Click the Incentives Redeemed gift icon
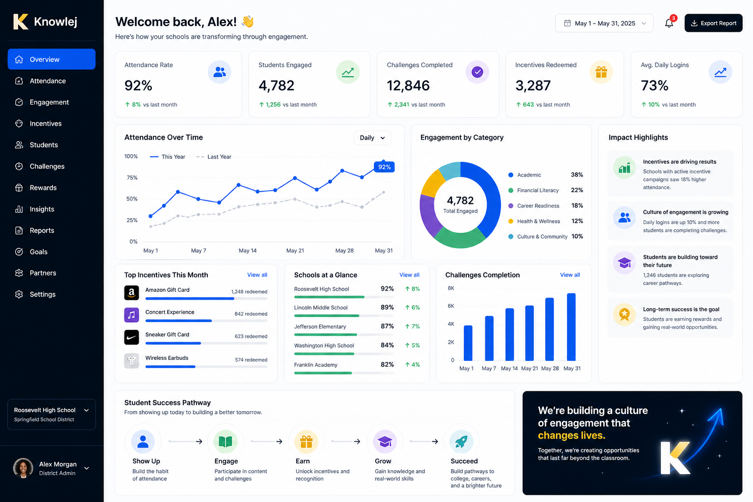 [x=601, y=72]
